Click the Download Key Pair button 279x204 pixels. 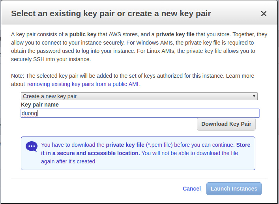226,124
